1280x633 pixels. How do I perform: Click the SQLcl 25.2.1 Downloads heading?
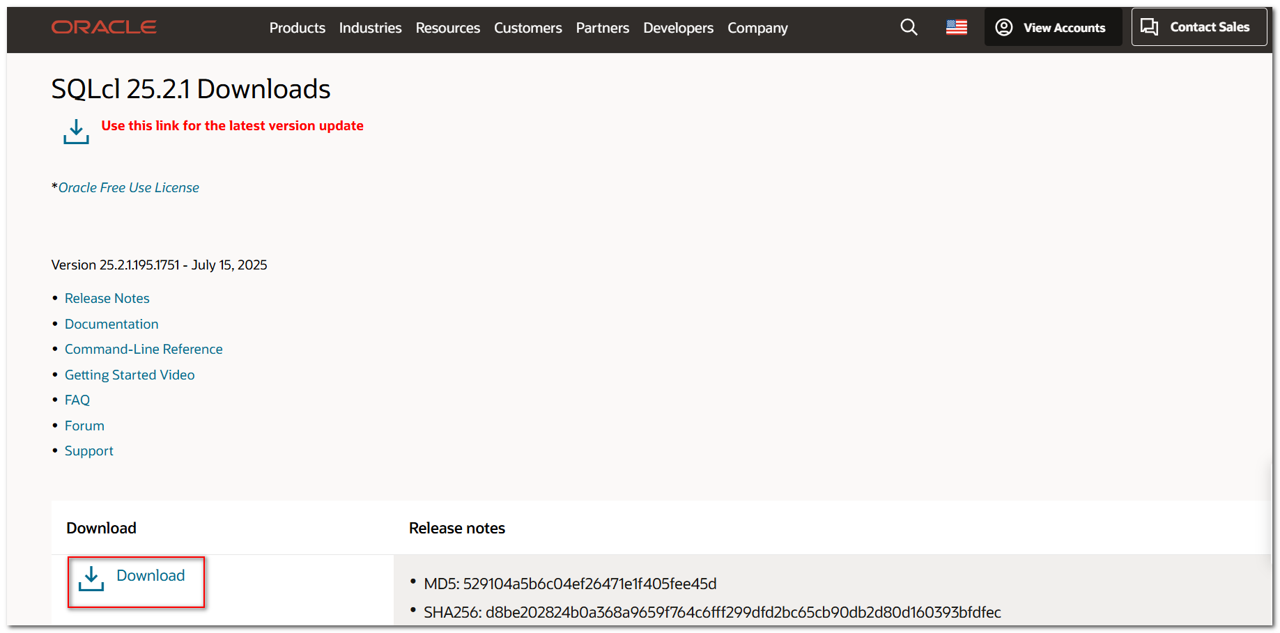click(x=191, y=89)
